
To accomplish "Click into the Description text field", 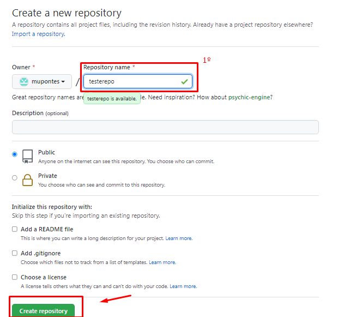I will coord(165,127).
